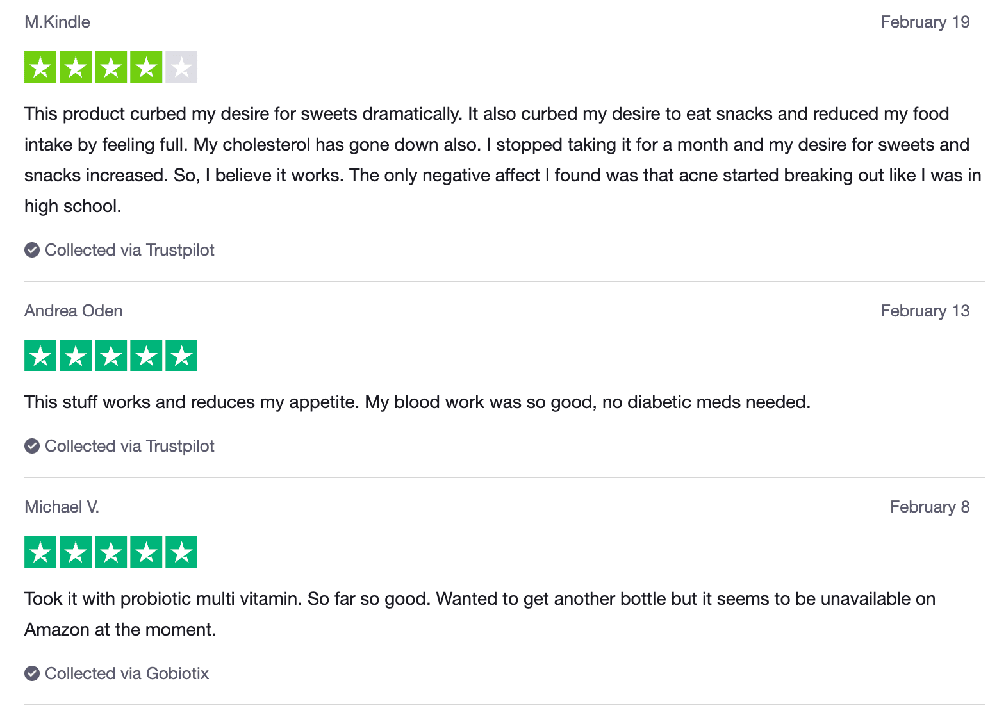
Task: Open reviewer name M.Kindle
Action: point(57,22)
